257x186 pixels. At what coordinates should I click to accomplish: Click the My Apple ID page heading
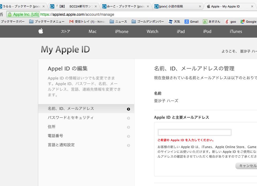pyautogui.click(x=66, y=49)
